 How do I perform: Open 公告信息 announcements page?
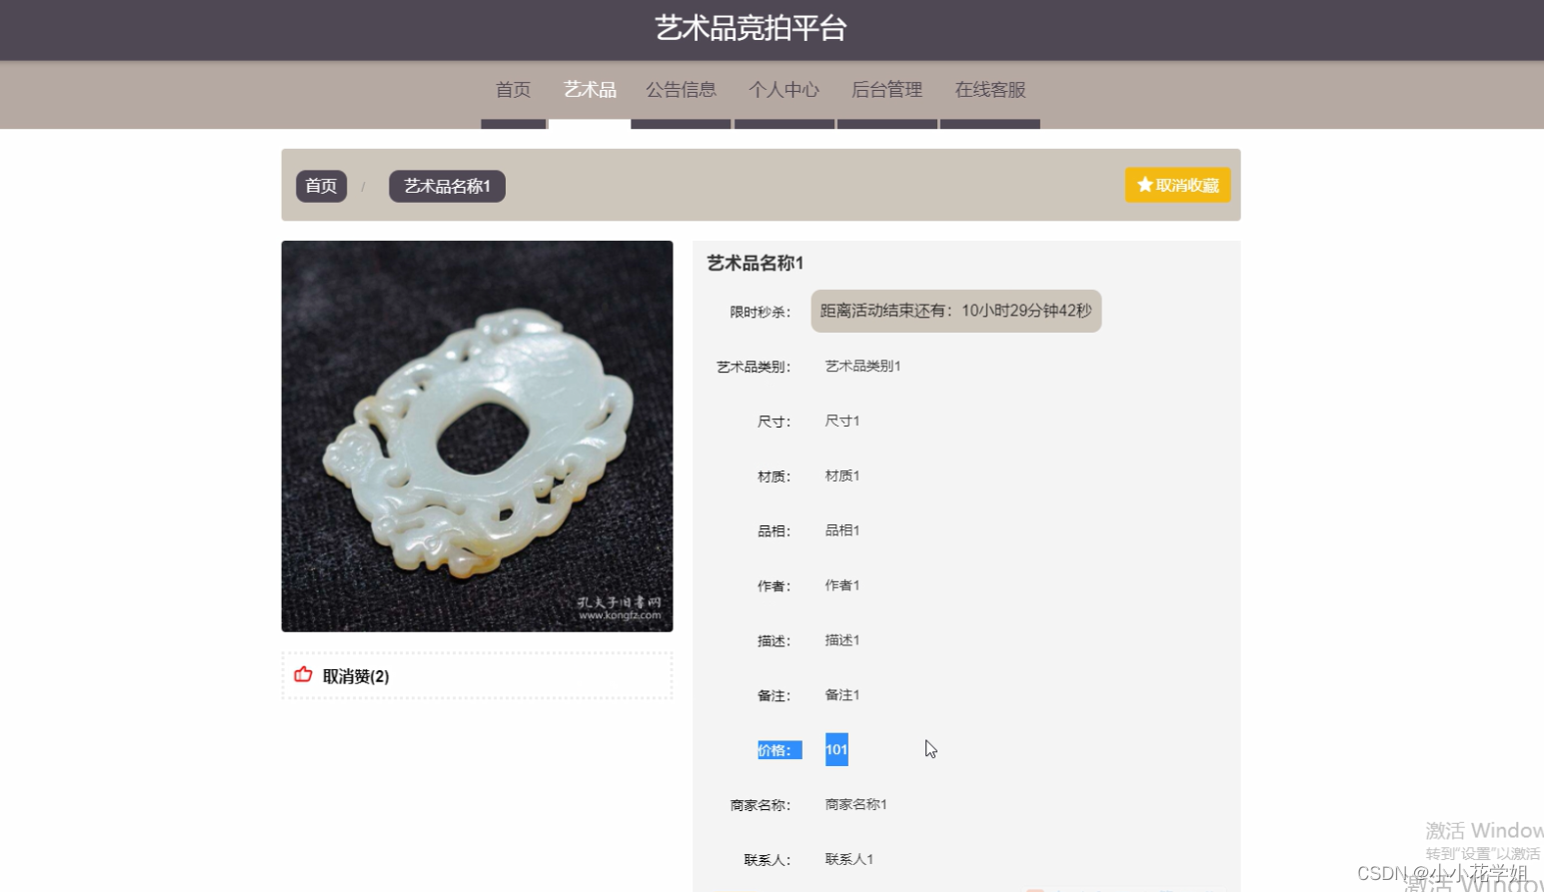pyautogui.click(x=682, y=89)
